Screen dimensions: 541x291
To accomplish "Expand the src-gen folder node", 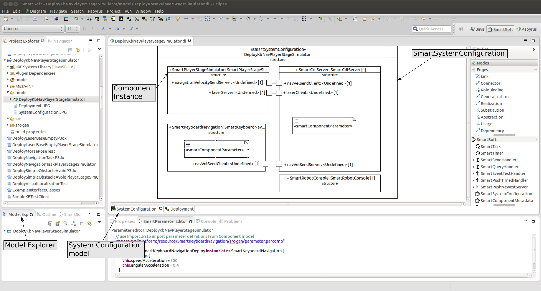I will tap(8, 125).
